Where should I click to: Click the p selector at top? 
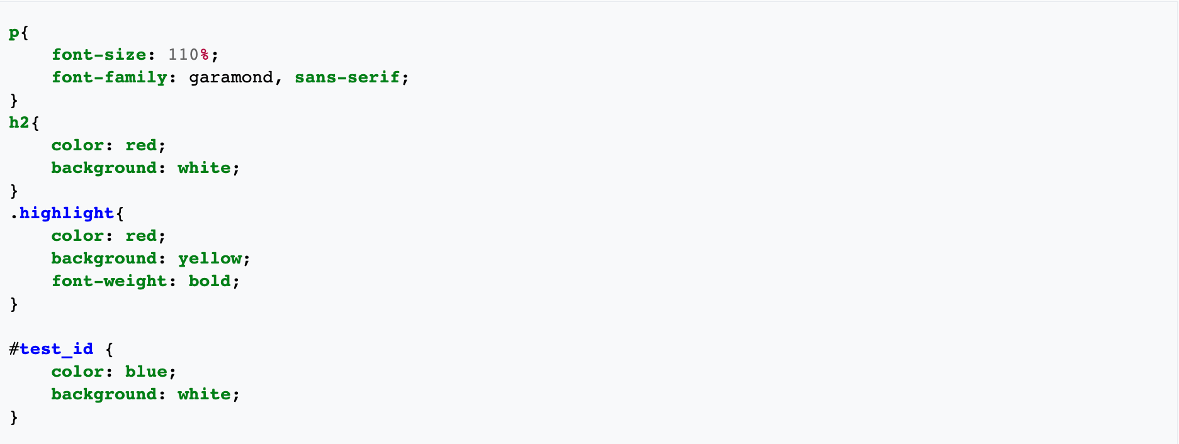coord(14,33)
